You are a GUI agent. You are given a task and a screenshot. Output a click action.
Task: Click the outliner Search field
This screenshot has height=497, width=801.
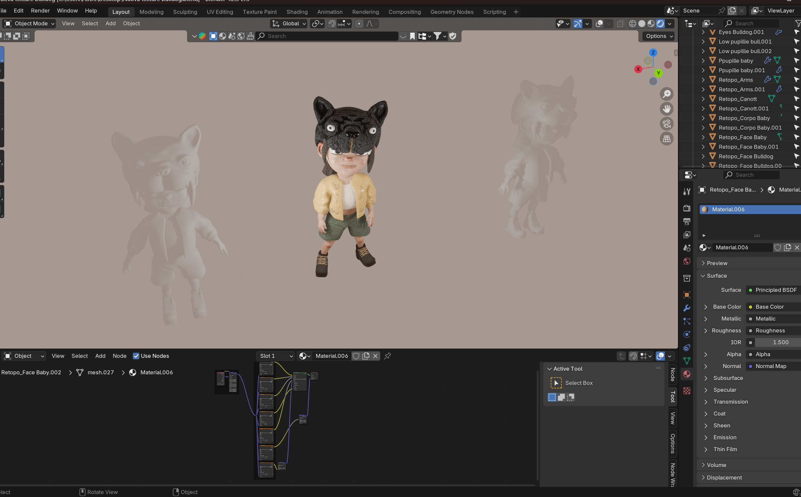(751, 23)
